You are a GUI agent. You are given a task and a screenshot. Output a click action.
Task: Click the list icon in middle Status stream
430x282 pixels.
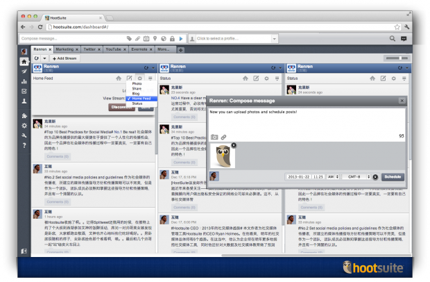tap(277, 78)
